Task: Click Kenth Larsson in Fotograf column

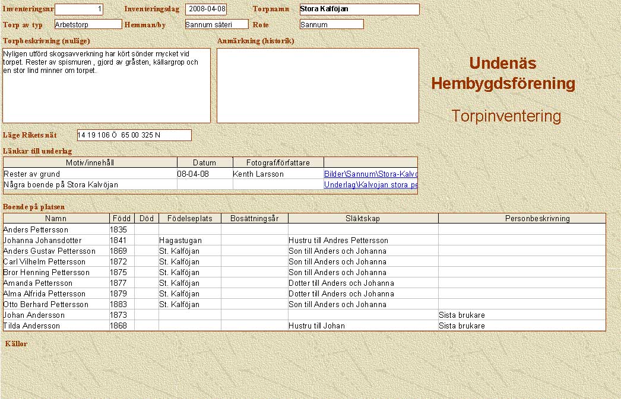Action: (258, 174)
